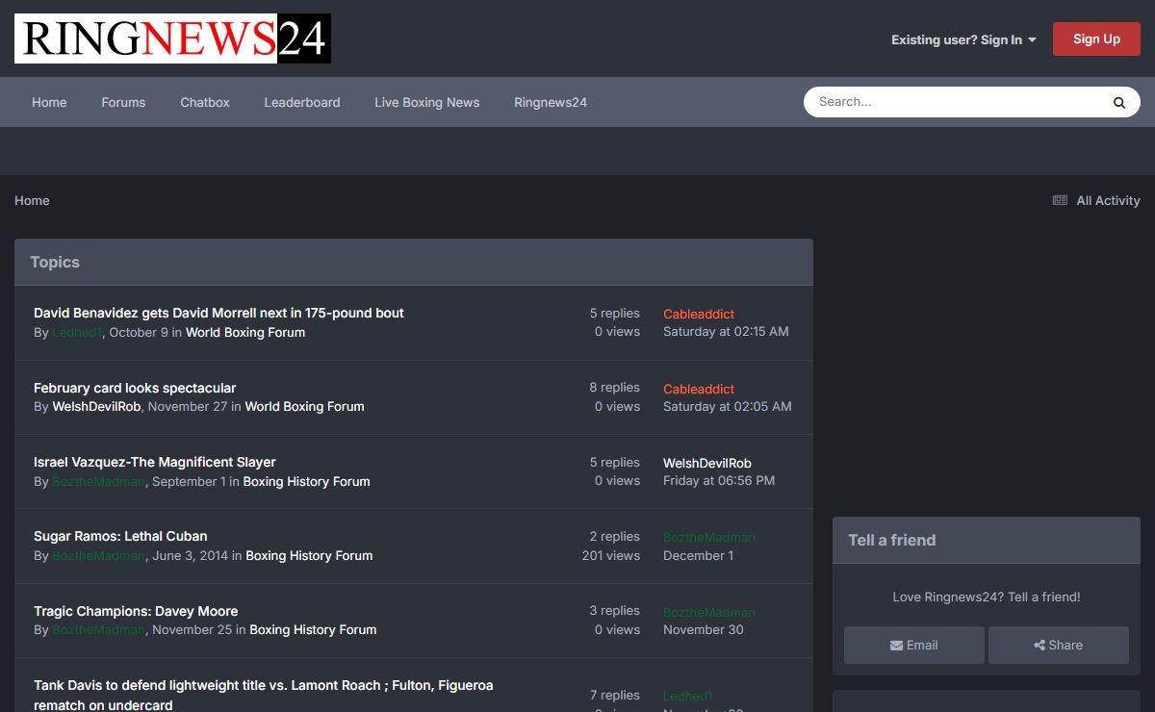Jump to the November 30 last post
This screenshot has width=1155, height=712.
pyautogui.click(x=704, y=629)
